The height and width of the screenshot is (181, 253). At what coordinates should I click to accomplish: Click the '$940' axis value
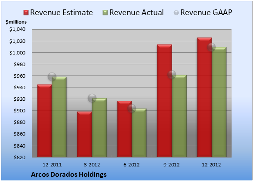tap(19, 87)
